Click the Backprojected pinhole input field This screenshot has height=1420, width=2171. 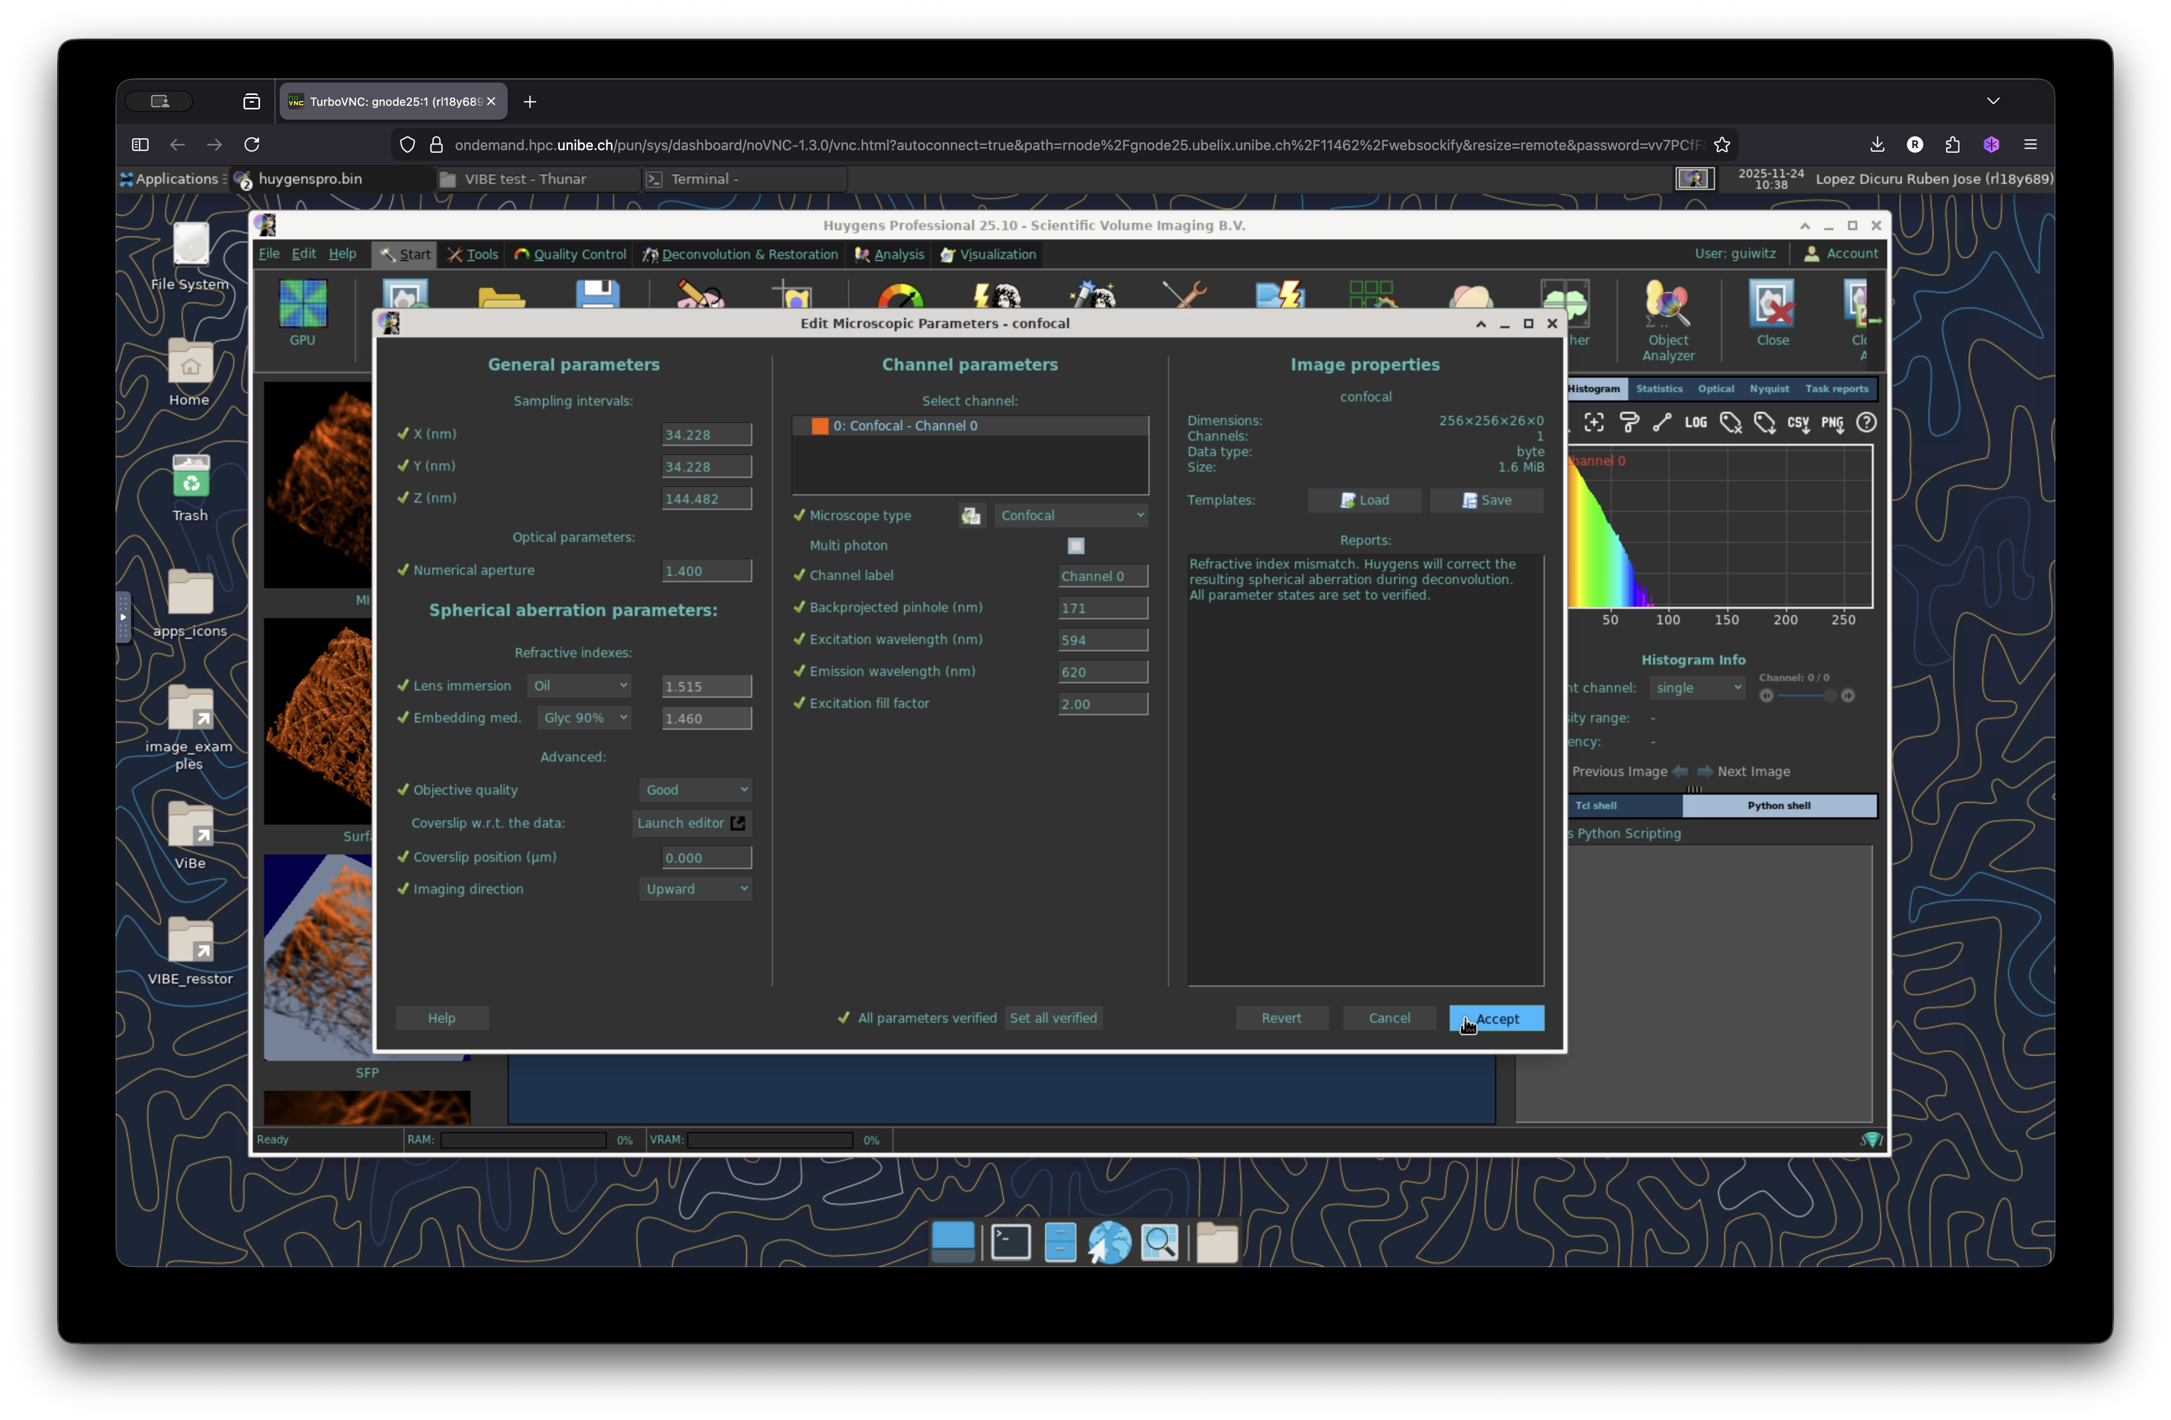point(1102,608)
